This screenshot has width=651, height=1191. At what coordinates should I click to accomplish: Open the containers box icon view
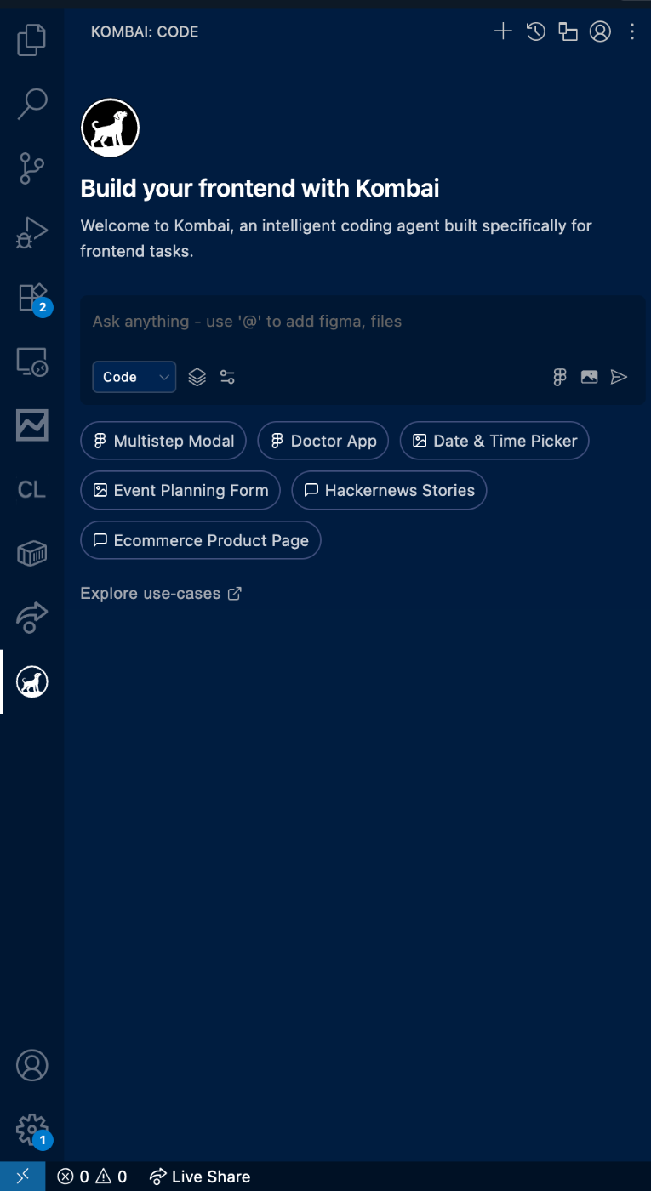coord(31,554)
